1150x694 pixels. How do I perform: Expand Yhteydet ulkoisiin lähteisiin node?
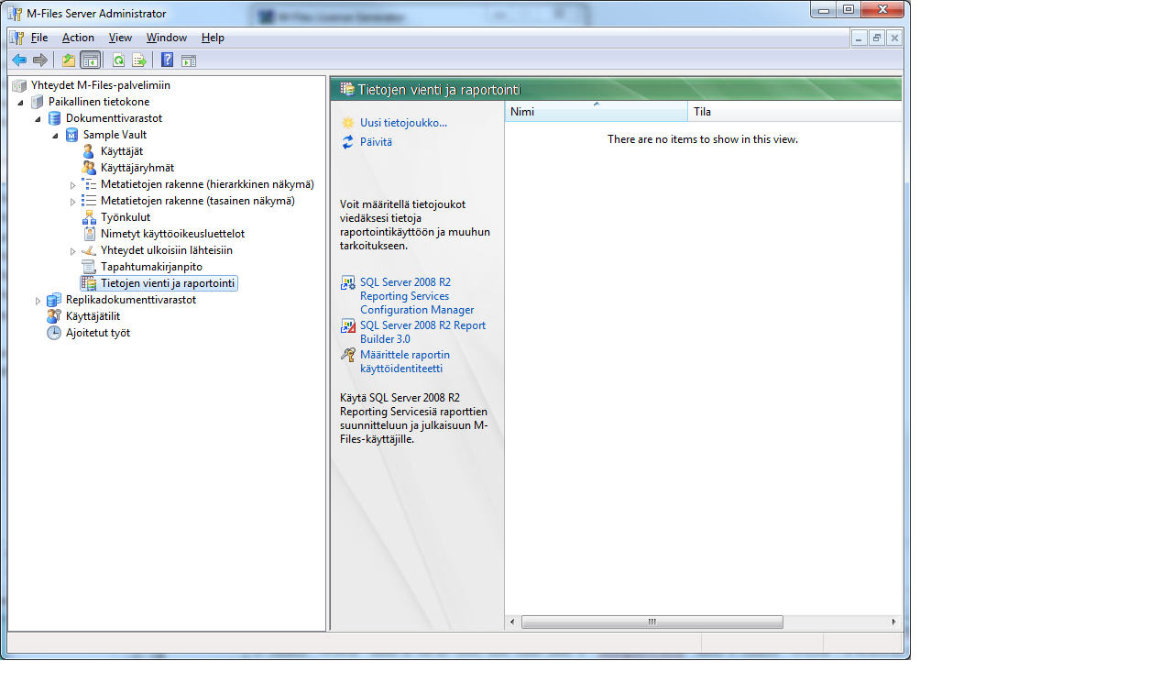click(72, 250)
